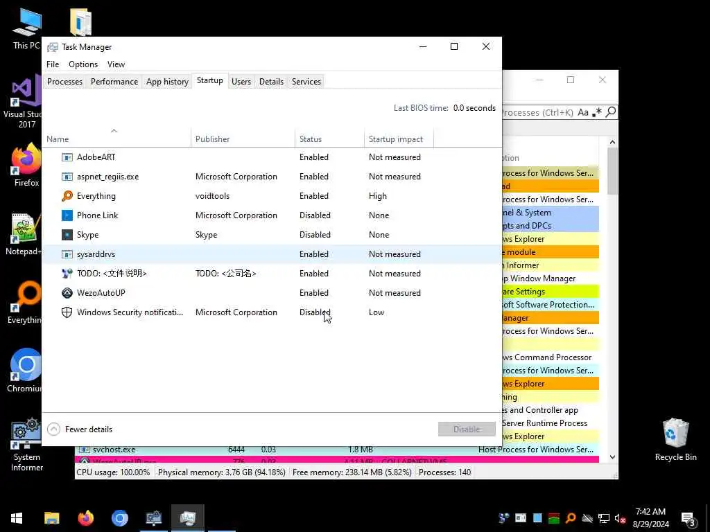Toggle case sensitive Aa in System Informer search
Viewport: 710px width, 532px height.
(x=583, y=112)
